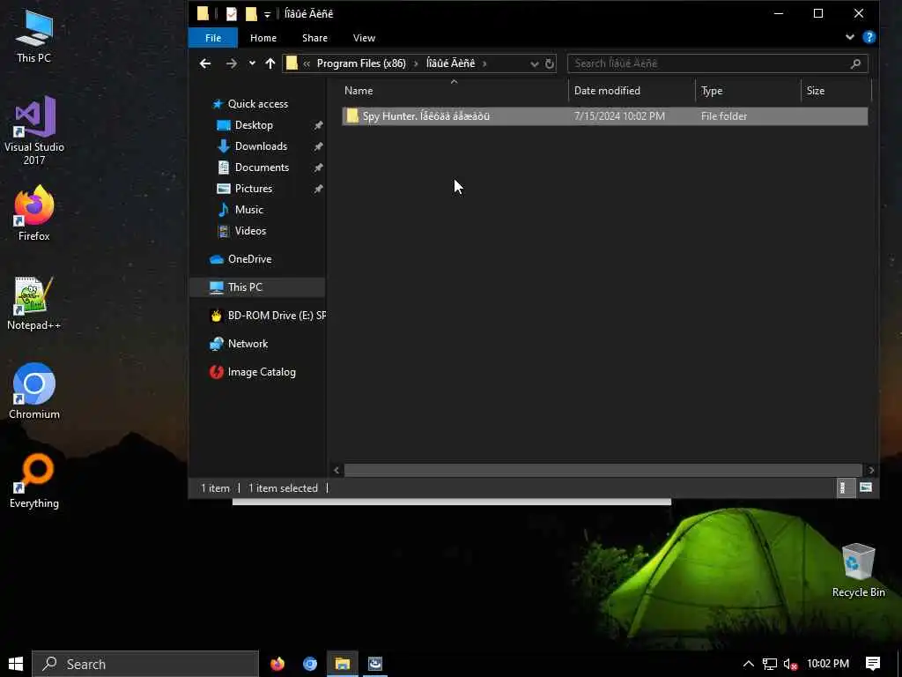Show hidden system tray icons
Viewport: 902px width, 677px height.
pos(748,664)
